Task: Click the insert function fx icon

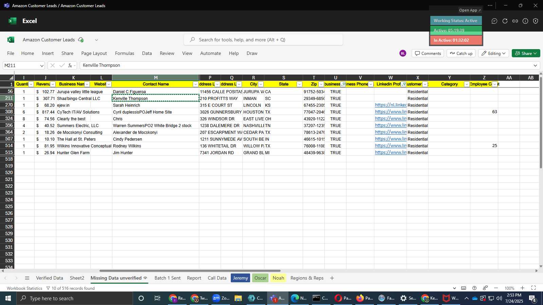Action: coord(70,65)
